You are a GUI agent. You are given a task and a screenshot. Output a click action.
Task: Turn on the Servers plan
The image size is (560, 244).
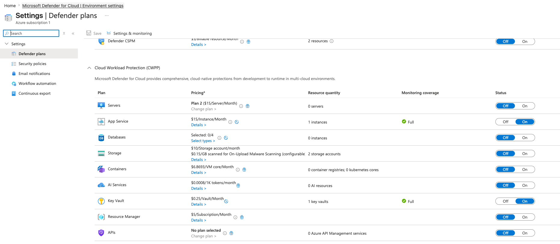(x=525, y=106)
